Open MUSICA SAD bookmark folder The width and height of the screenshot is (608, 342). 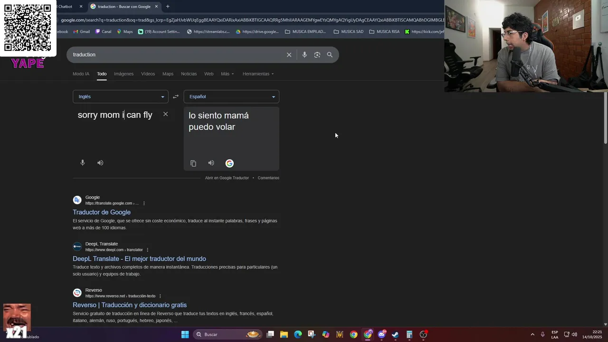pyautogui.click(x=349, y=32)
